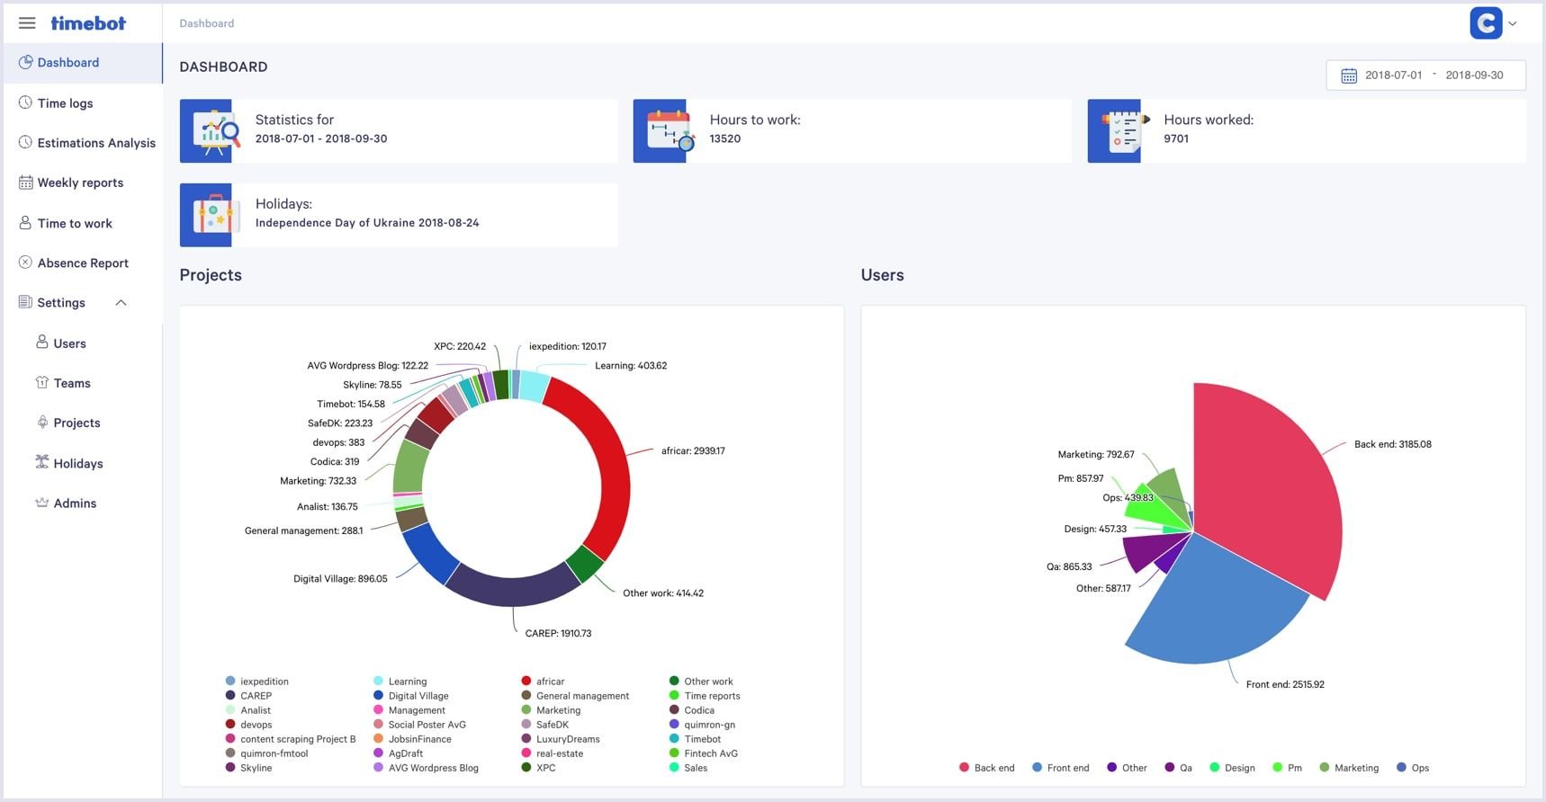Click the date range calendar icon
The image size is (1546, 802).
(1349, 76)
